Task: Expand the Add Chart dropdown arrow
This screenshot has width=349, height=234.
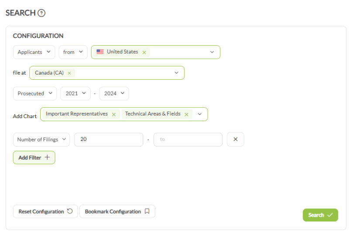Action: pyautogui.click(x=200, y=114)
